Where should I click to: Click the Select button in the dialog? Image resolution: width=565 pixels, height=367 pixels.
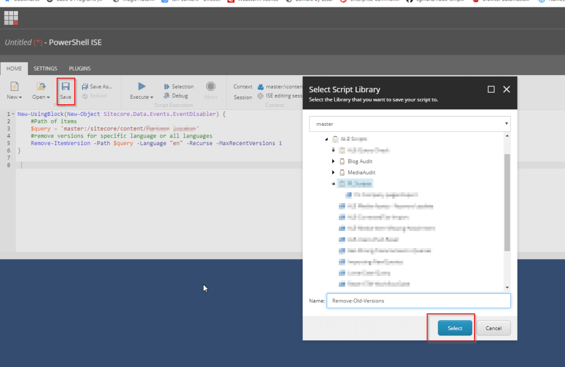coord(454,327)
